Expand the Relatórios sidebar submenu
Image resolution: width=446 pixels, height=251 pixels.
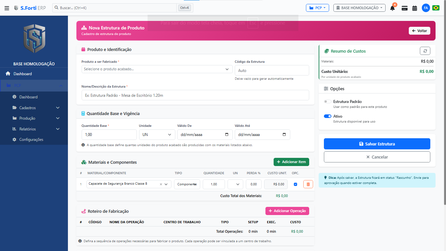34,129
